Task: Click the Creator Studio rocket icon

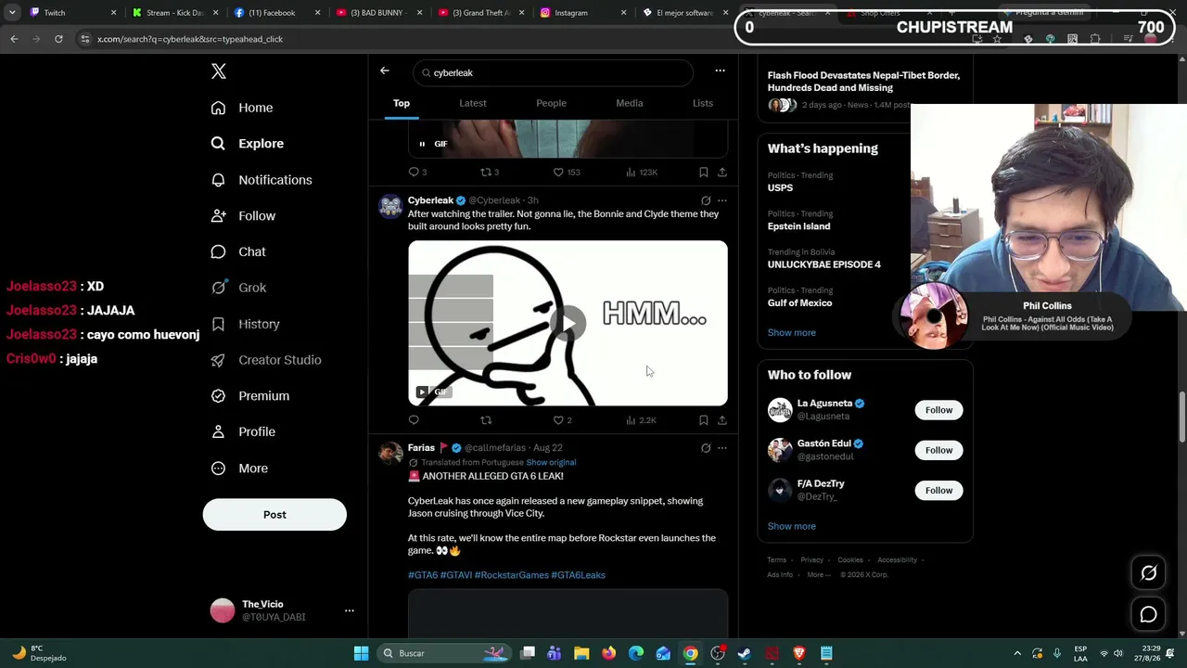Action: (218, 360)
